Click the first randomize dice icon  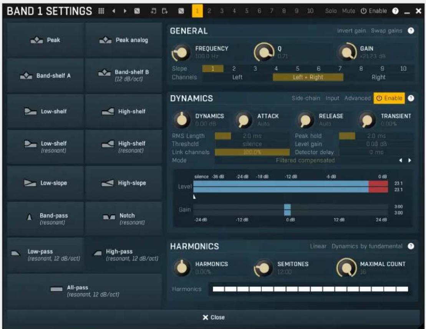click(137, 11)
